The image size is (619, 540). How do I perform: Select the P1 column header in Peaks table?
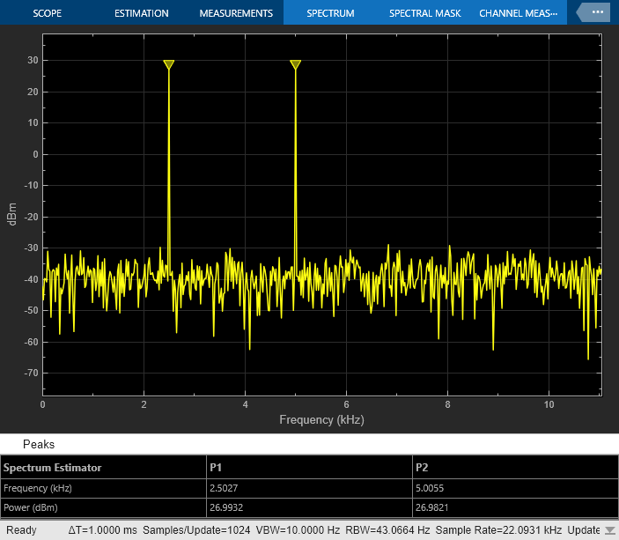216,467
